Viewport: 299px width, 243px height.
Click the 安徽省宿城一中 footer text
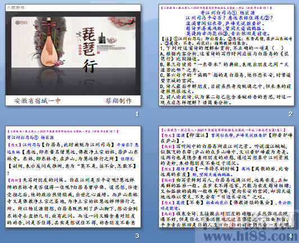(x=37, y=101)
